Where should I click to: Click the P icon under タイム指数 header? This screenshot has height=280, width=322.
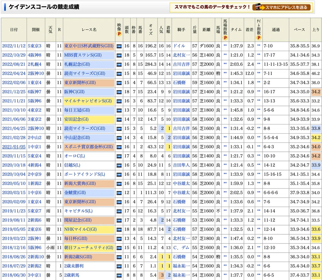(259, 38)
